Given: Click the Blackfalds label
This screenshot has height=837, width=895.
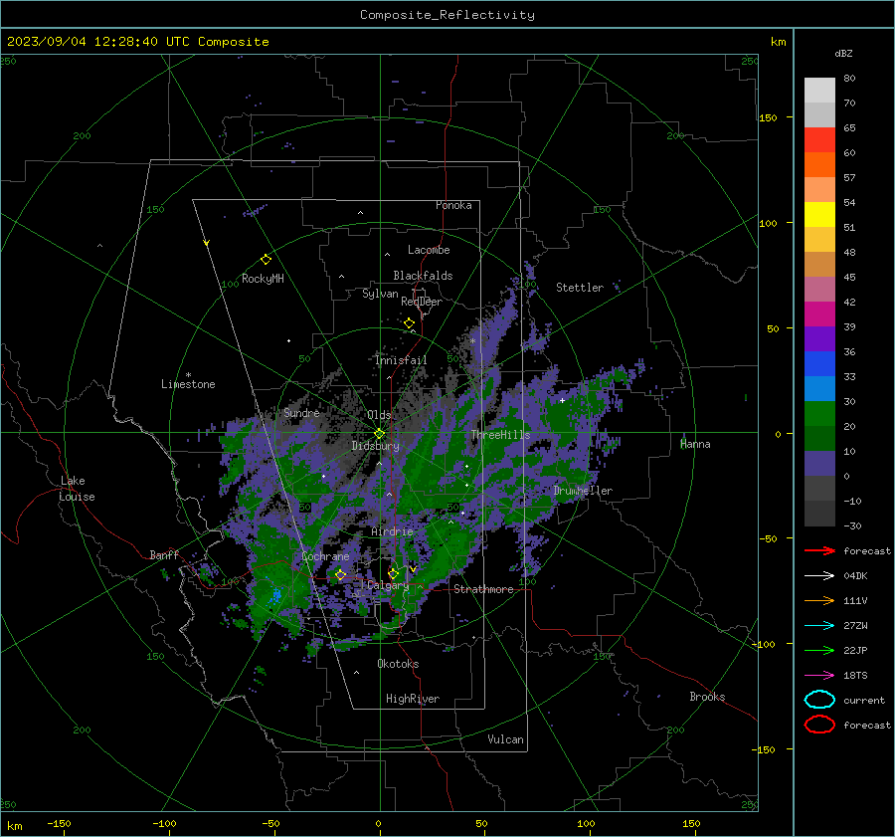Looking at the screenshot, I should point(423,276).
